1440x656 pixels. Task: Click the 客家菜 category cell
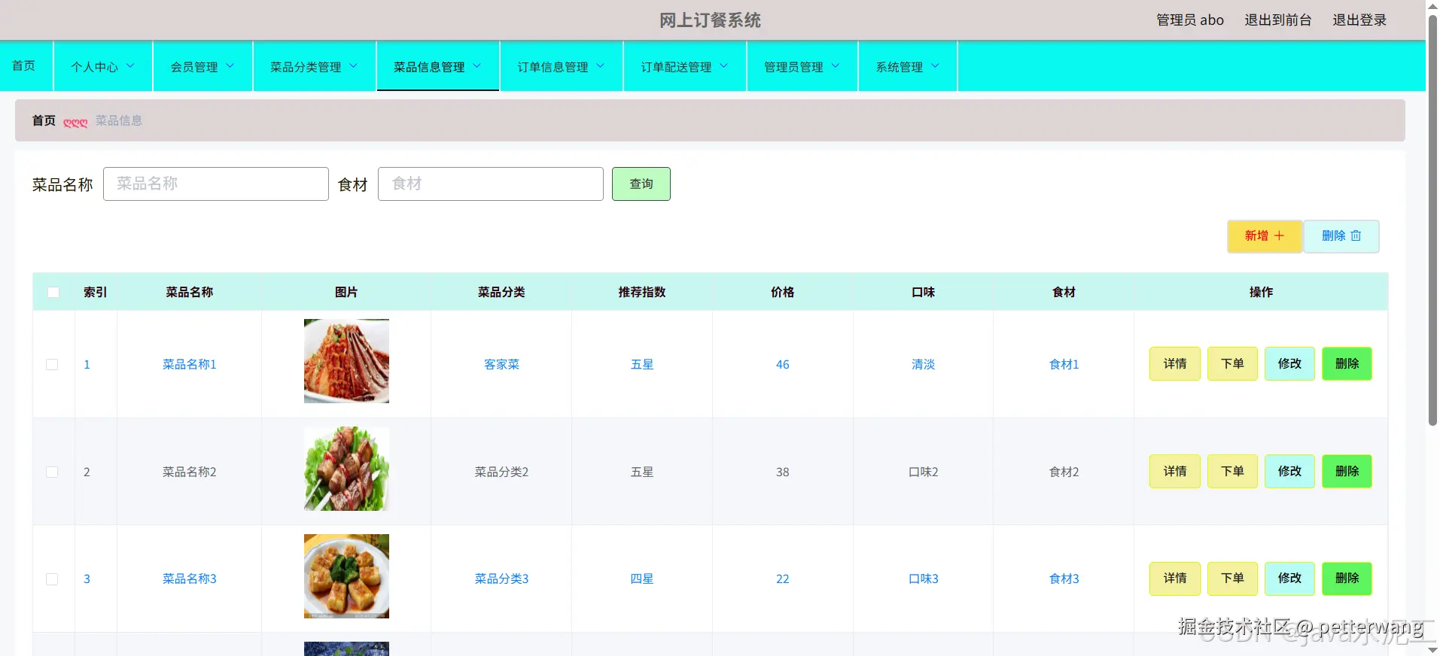pos(501,364)
